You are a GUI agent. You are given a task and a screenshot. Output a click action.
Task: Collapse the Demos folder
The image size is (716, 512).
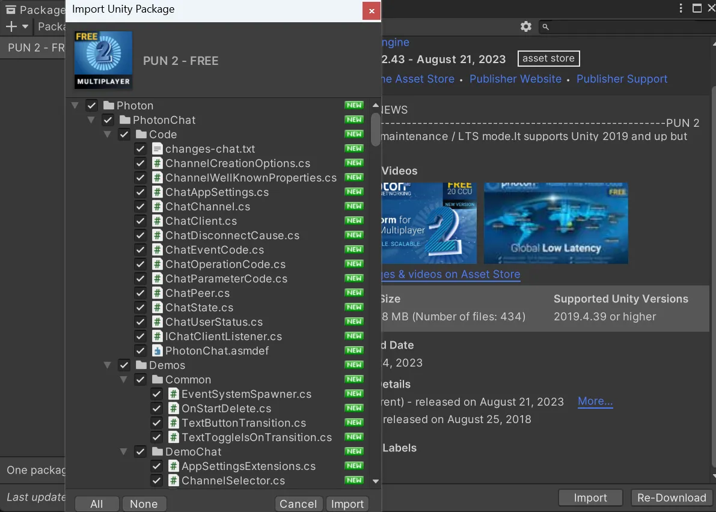(x=107, y=365)
